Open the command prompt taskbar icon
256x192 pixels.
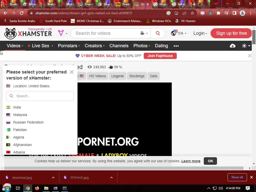click(x=65, y=188)
